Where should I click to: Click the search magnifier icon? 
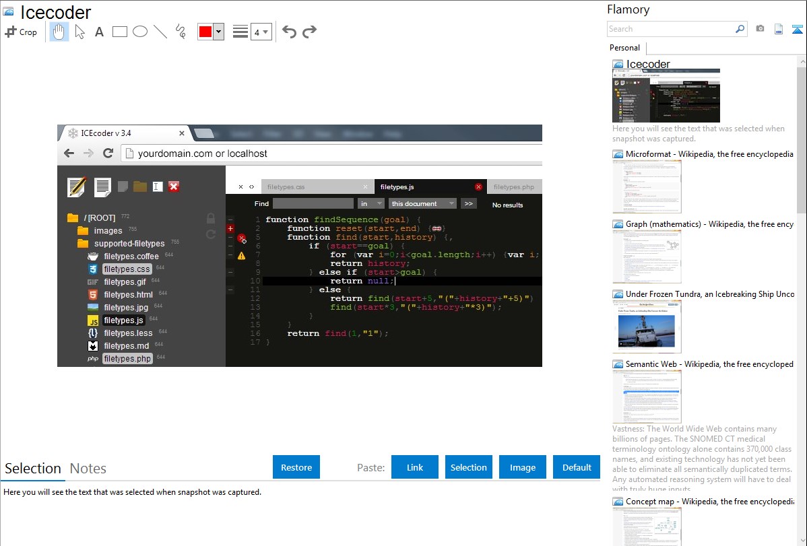coord(740,29)
